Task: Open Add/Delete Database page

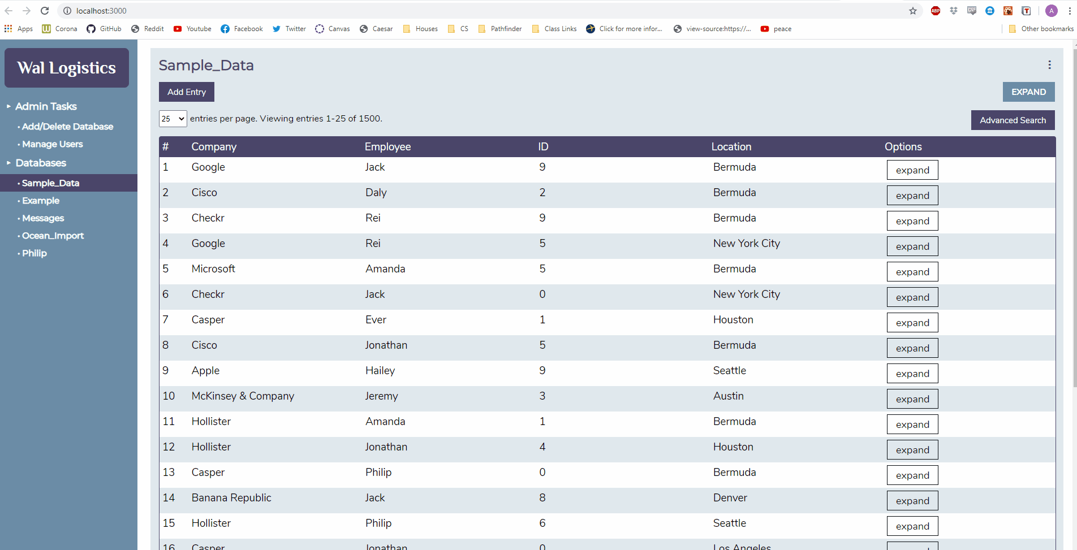Action: (x=67, y=127)
